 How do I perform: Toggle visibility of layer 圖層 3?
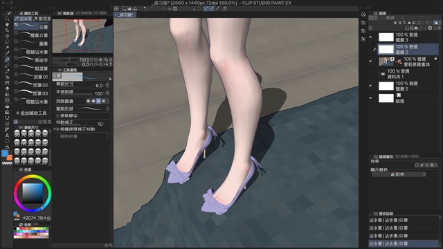371,37
